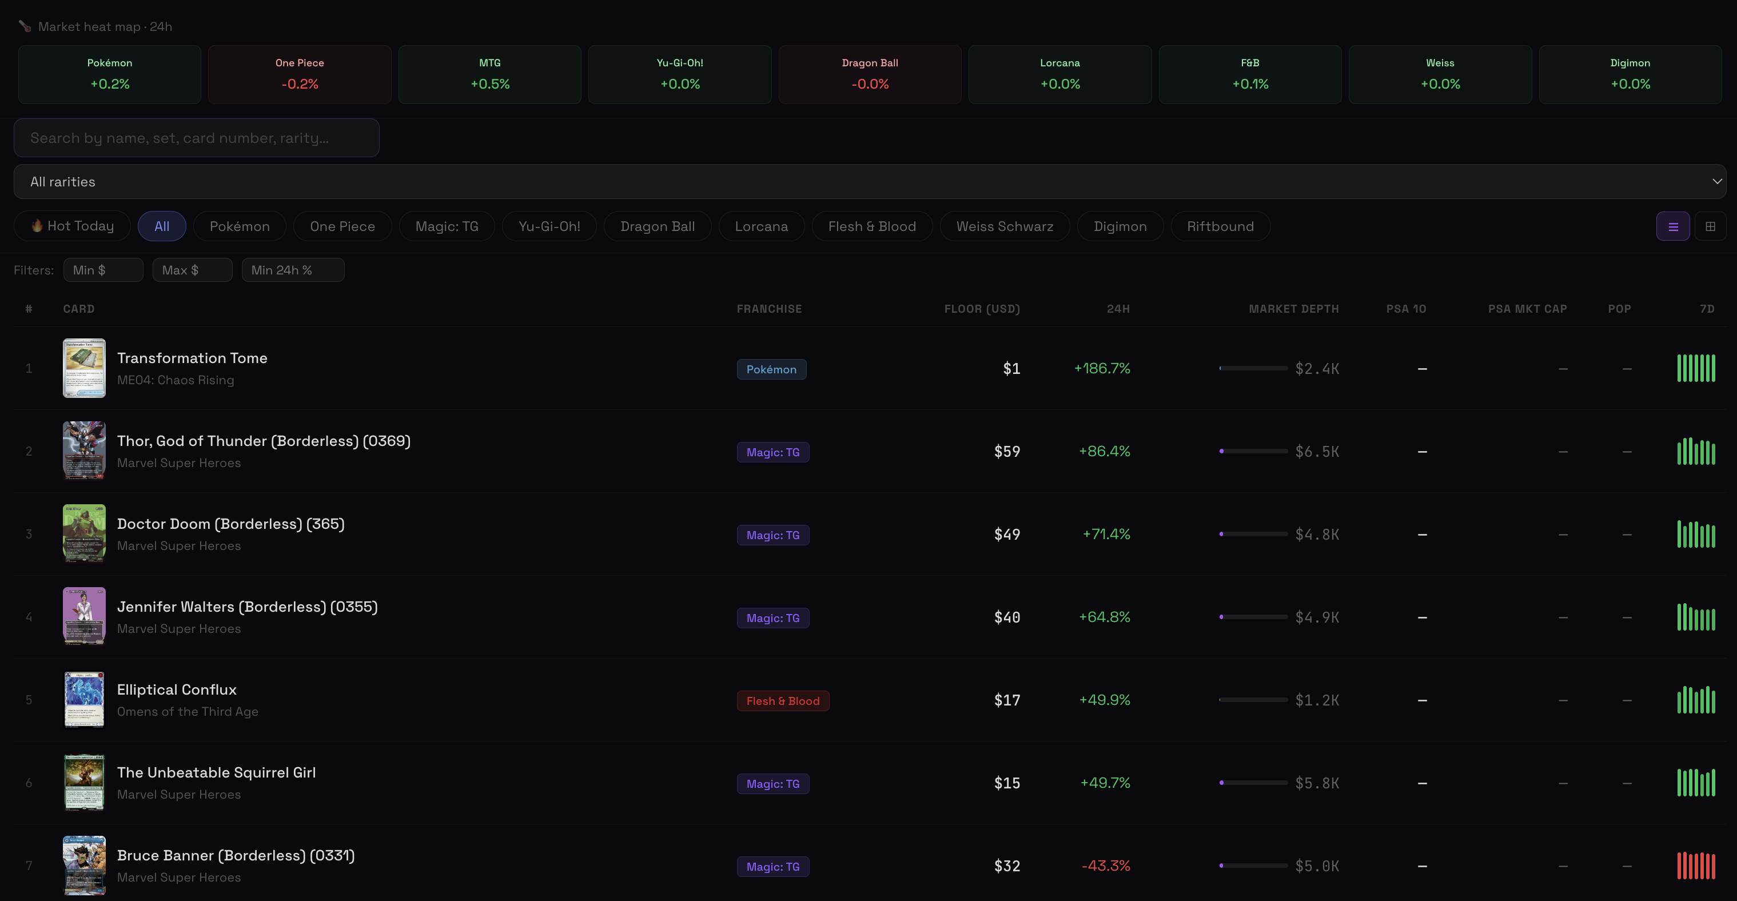
Task: Toggle the Riftbound franchise filter
Action: 1220,226
